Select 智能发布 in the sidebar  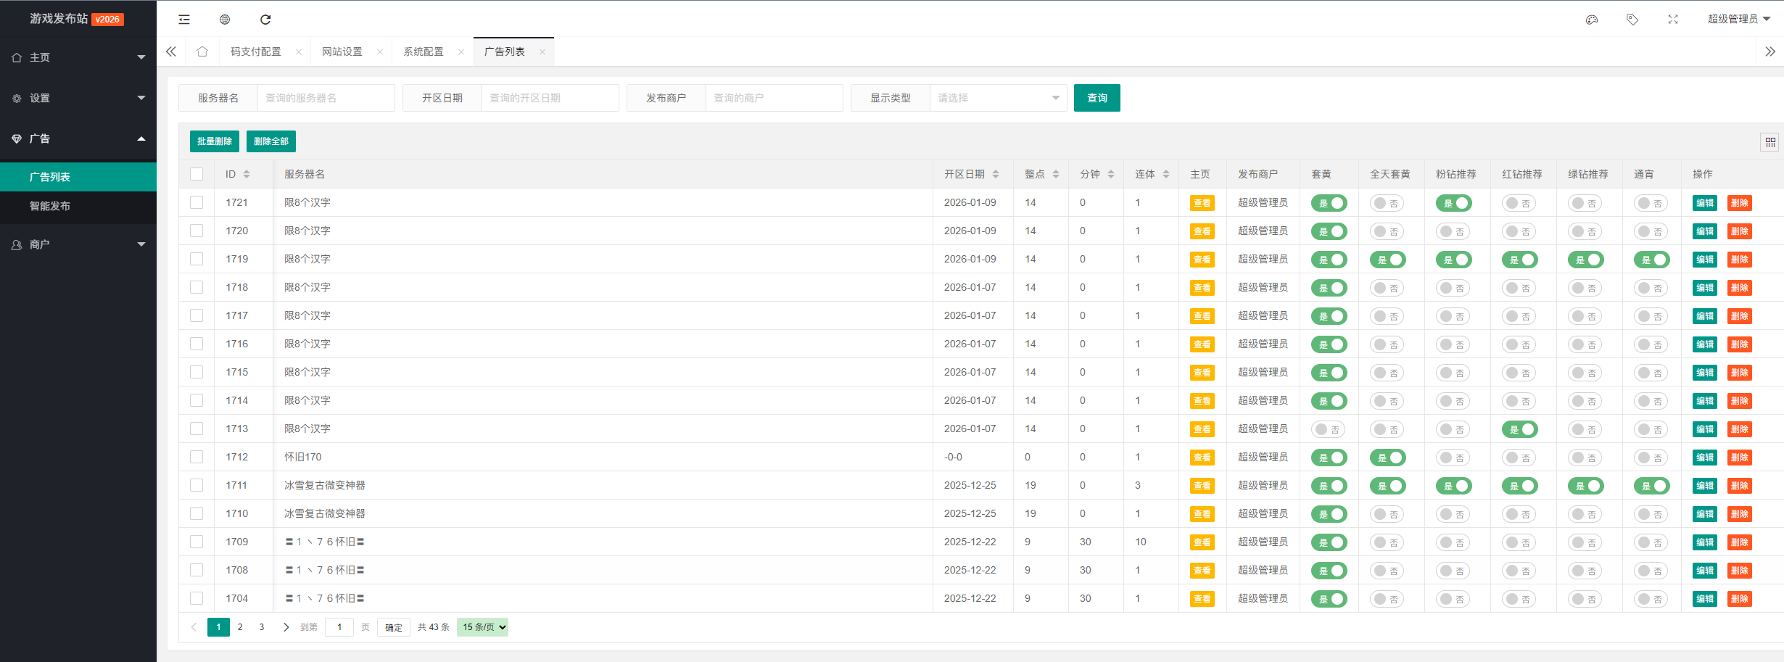click(50, 206)
